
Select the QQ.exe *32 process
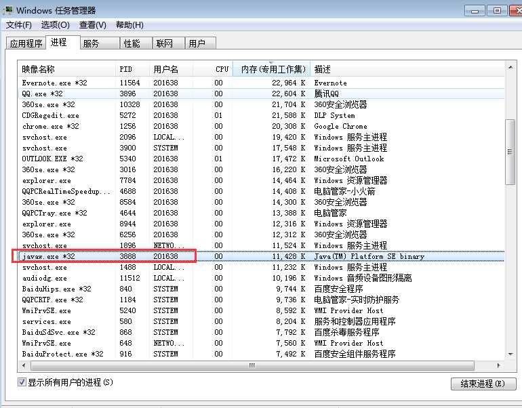(x=261, y=94)
